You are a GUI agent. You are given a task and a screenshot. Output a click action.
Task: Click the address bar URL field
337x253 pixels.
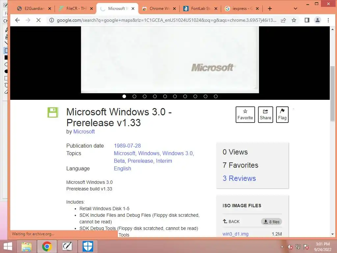click(x=167, y=20)
